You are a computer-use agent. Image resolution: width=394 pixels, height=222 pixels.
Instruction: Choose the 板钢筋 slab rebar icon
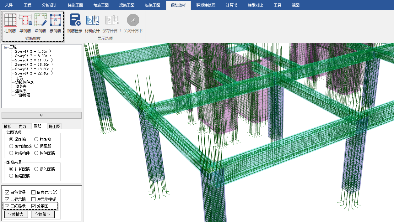(x=55, y=20)
